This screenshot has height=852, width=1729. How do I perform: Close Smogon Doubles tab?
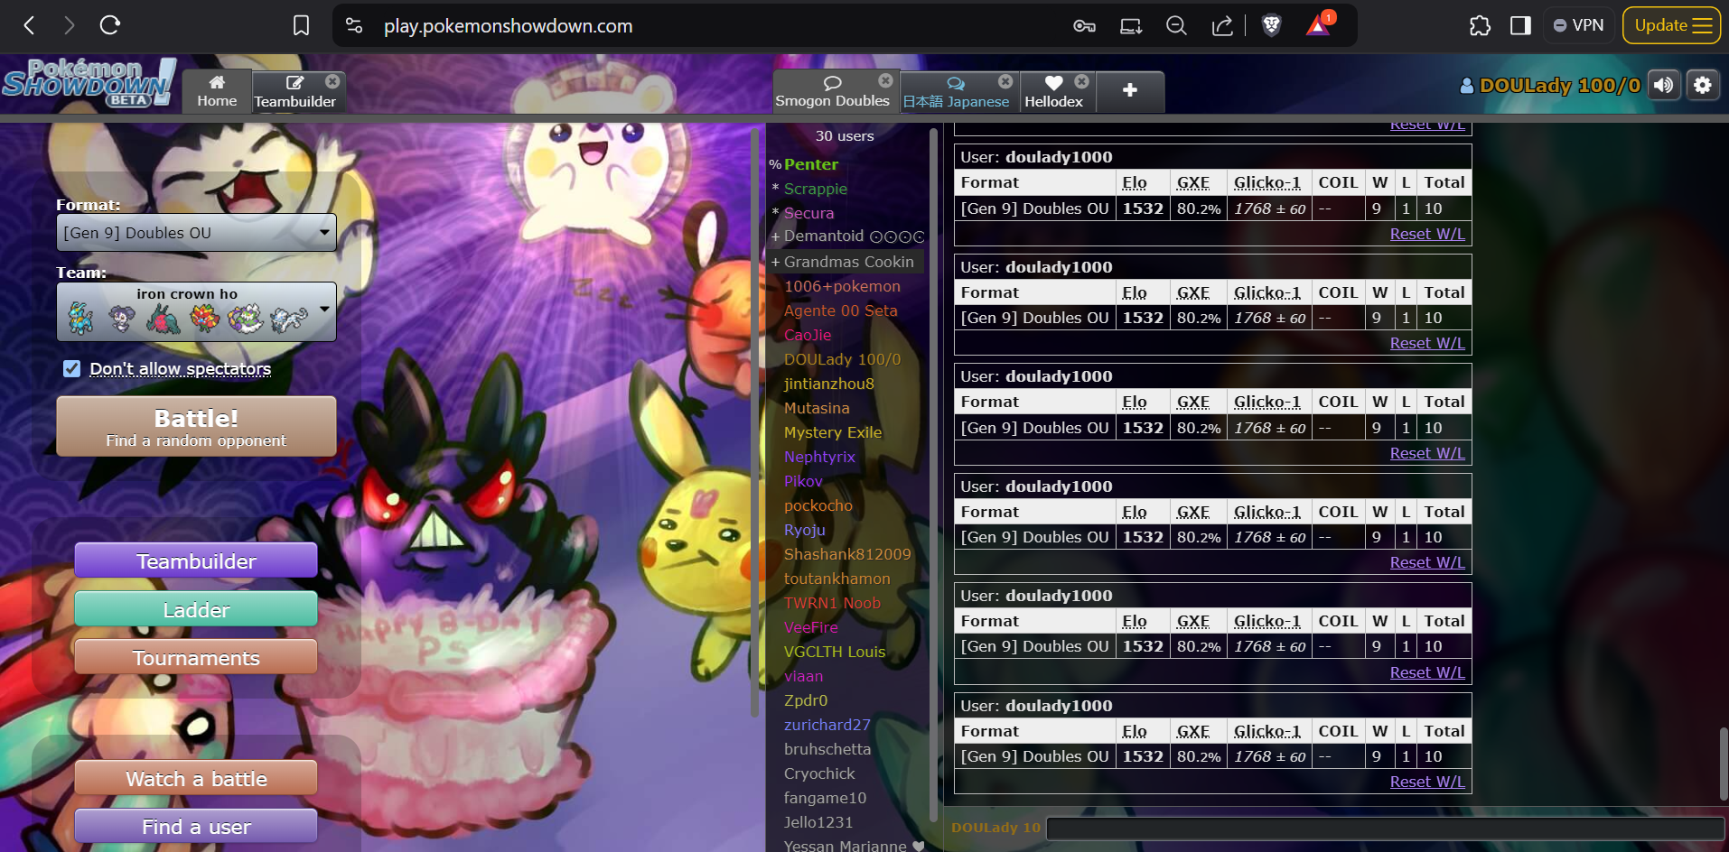tap(885, 80)
